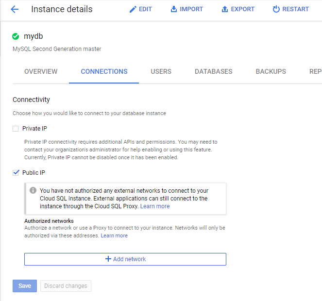Switch to the Users tab
Viewport: 322px width, 301px height.
click(x=161, y=71)
